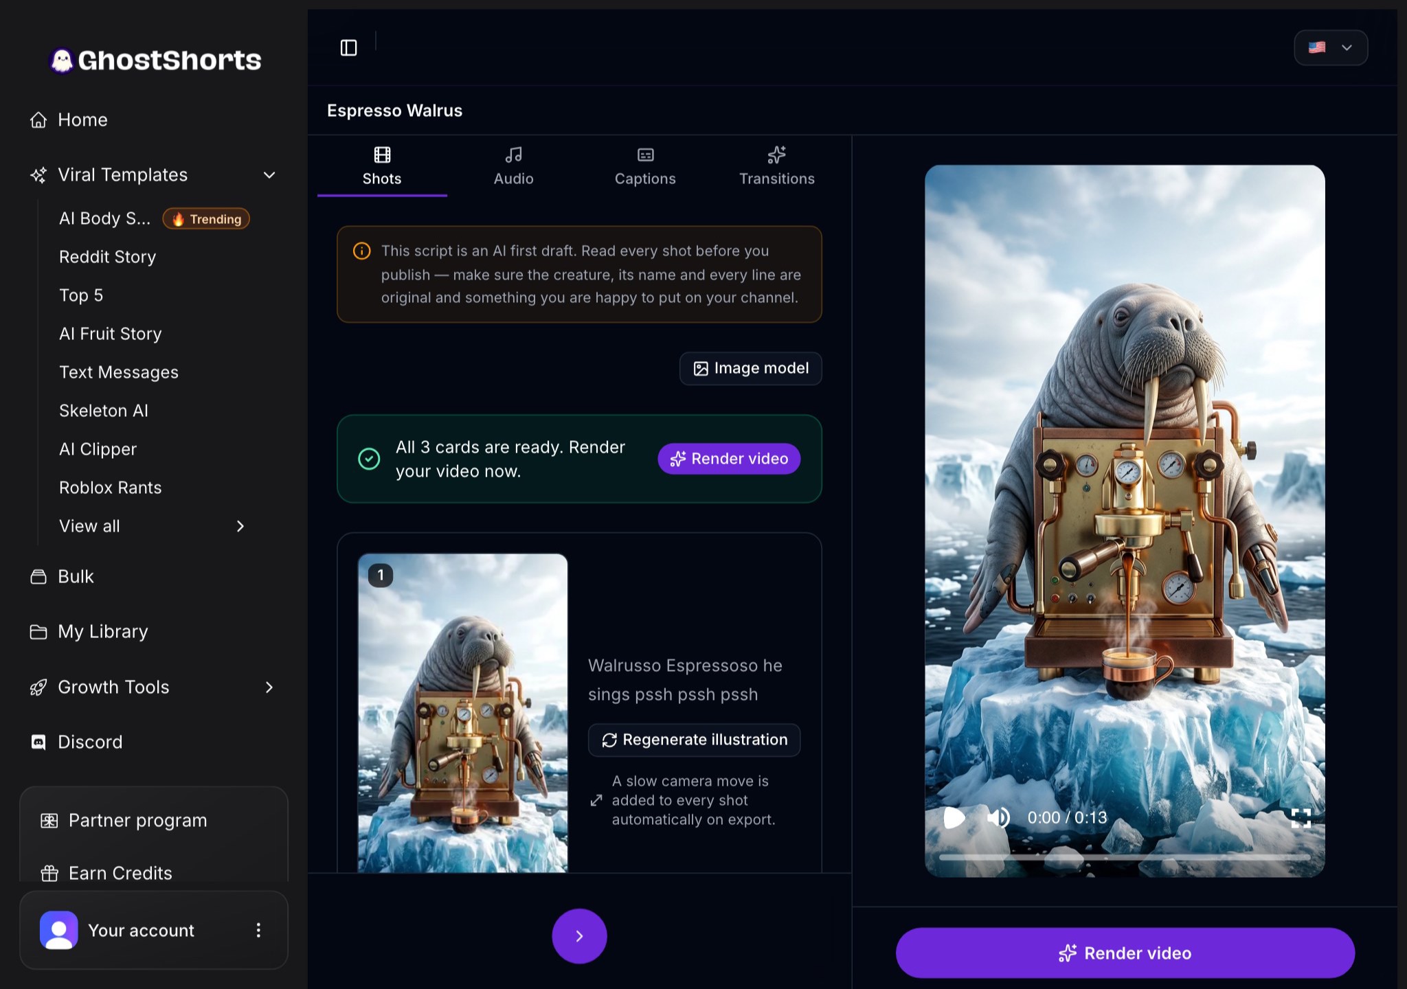
Task: Toggle the sidebar panel icon
Action: pos(348,47)
